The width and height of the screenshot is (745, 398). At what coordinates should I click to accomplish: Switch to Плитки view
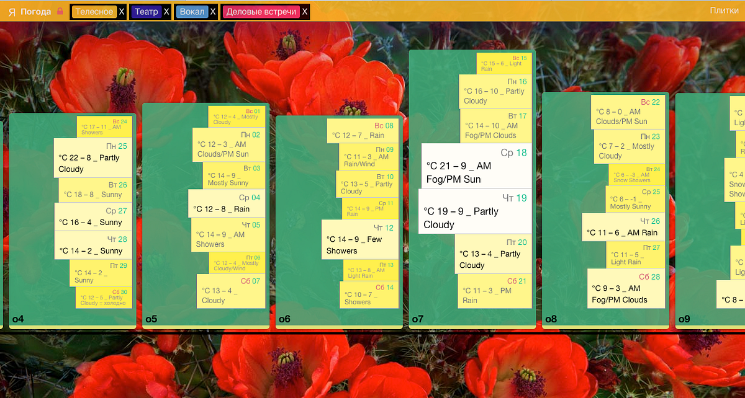pos(724,11)
